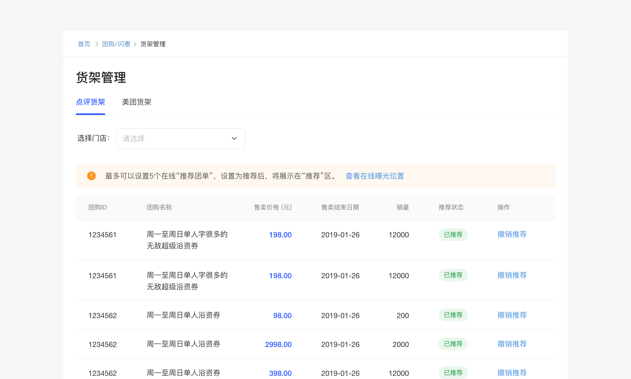Screen dimensions: 631x379
Task: Click the price 2998.00
Action: [x=278, y=345]
